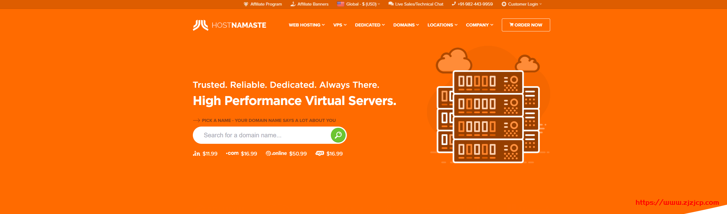Expand the Domains menu chevron
Viewport: 727px width, 214px height.
tap(417, 25)
